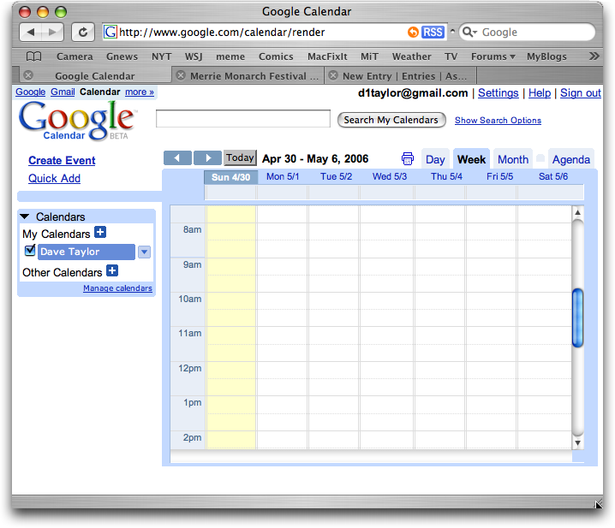Screen dimensions: 615x528
Task: Click the RSS feed button
Action: pos(433,33)
